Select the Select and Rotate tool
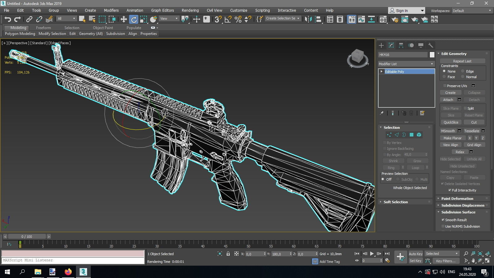 coord(134,19)
